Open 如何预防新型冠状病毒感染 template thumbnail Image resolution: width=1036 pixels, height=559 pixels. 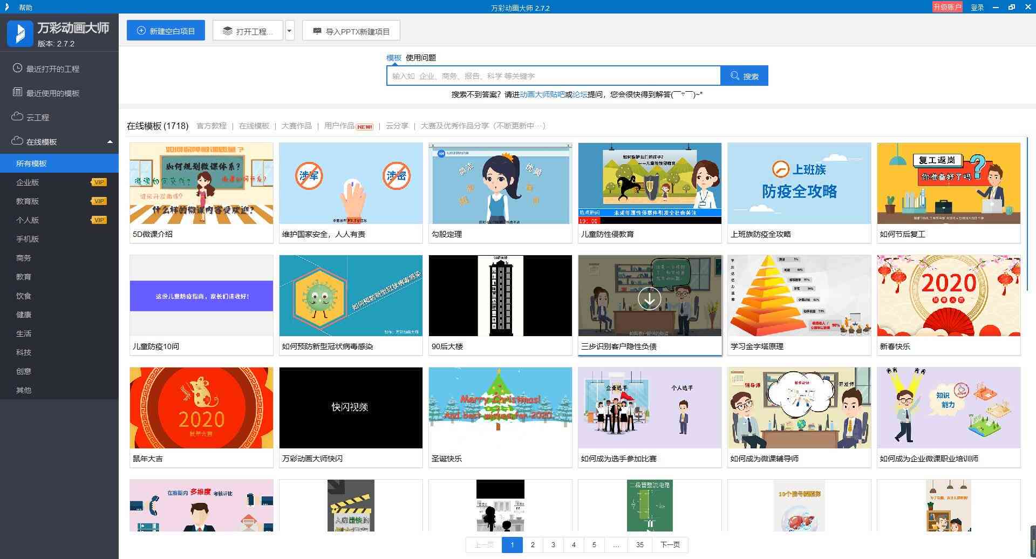pyautogui.click(x=351, y=296)
